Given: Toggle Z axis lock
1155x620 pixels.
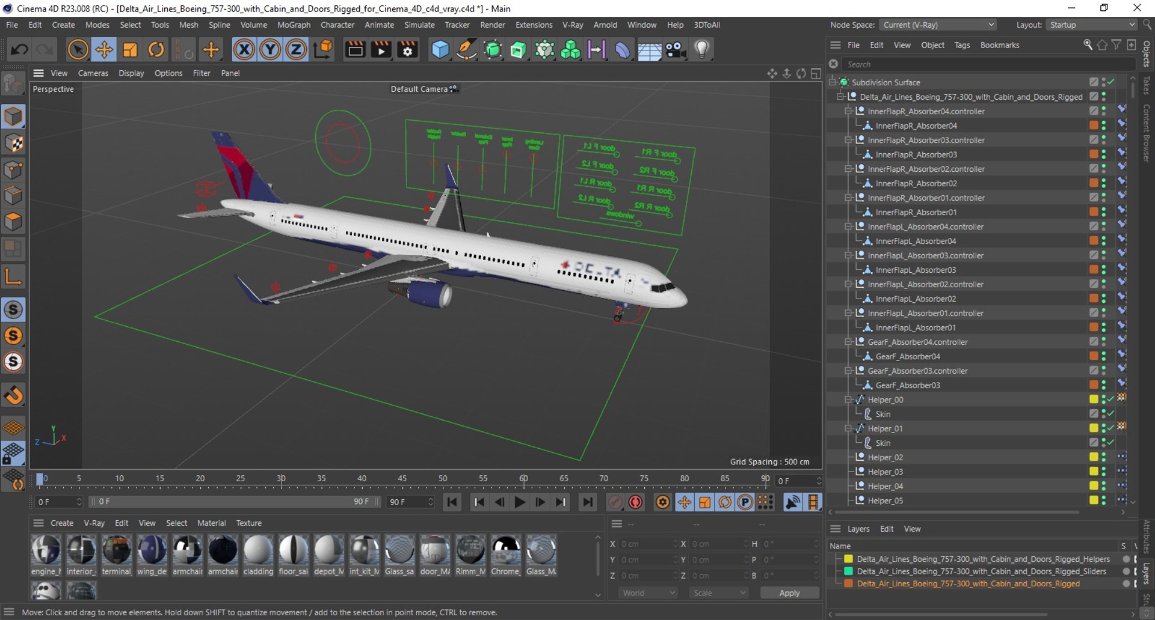Looking at the screenshot, I should click(x=296, y=49).
